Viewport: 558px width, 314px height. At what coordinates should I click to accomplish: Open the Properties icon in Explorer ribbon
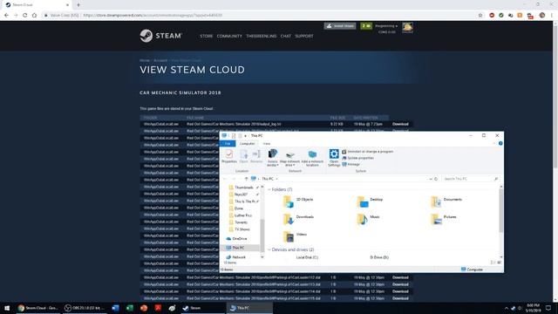229,156
